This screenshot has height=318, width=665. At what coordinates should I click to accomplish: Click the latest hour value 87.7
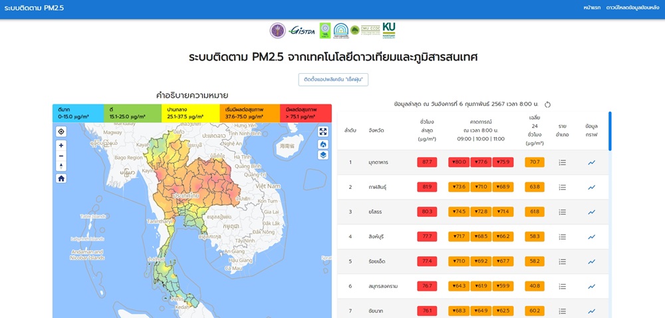[x=427, y=162]
